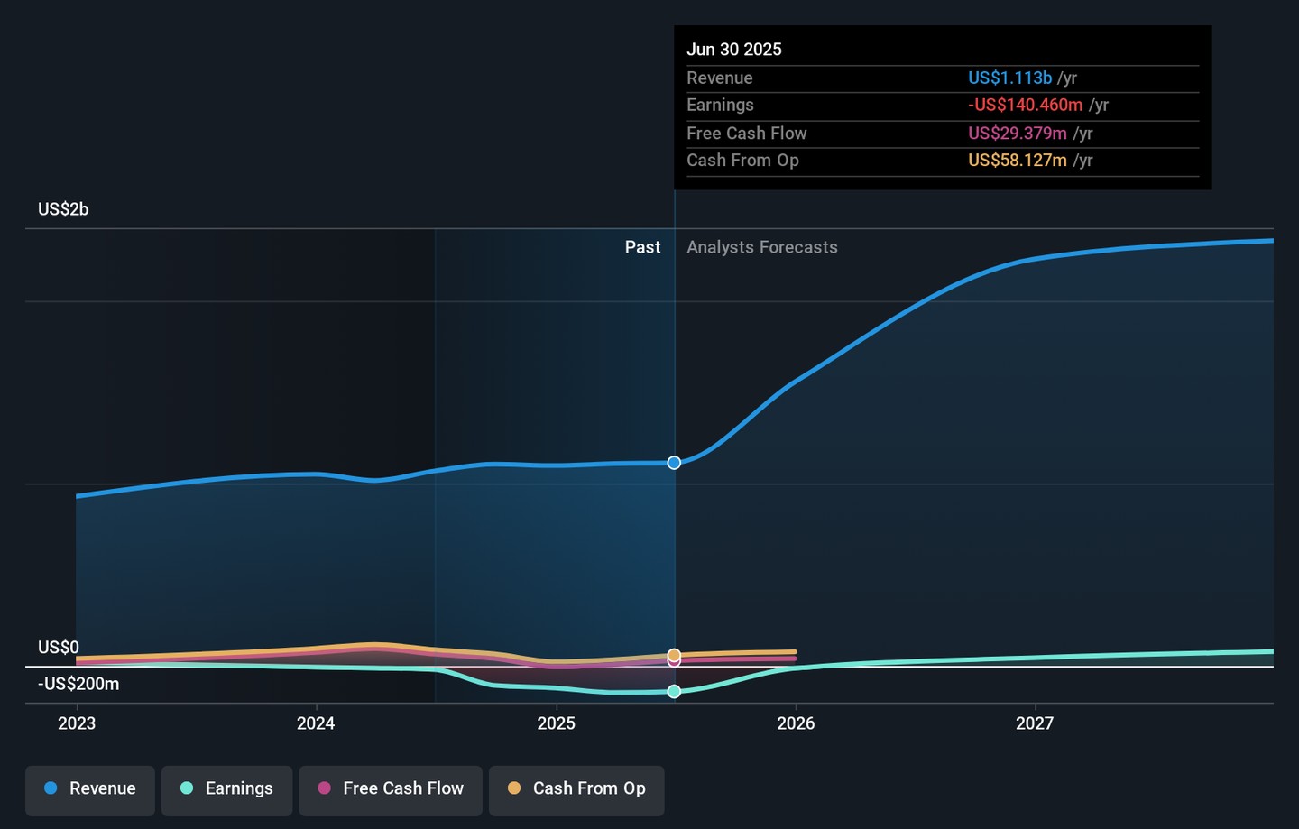The height and width of the screenshot is (829, 1299).
Task: Click the 2026 x-axis label
Action: point(796,723)
